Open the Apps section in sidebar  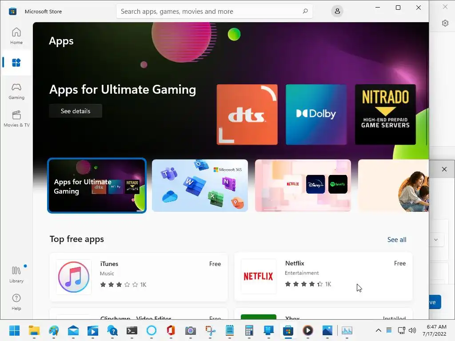pyautogui.click(x=16, y=63)
